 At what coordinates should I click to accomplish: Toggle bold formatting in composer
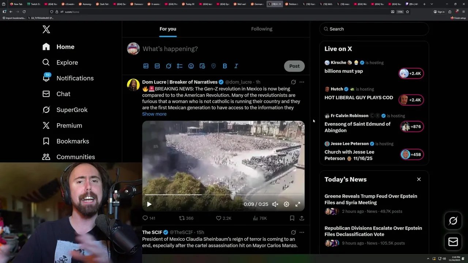pyautogui.click(x=225, y=66)
